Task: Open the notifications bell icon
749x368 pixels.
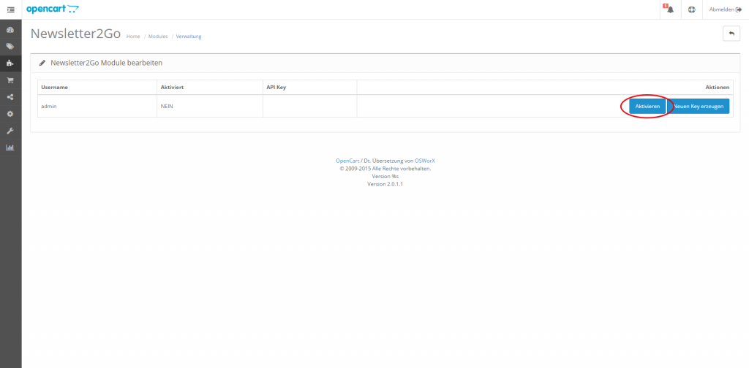Action: click(670, 9)
